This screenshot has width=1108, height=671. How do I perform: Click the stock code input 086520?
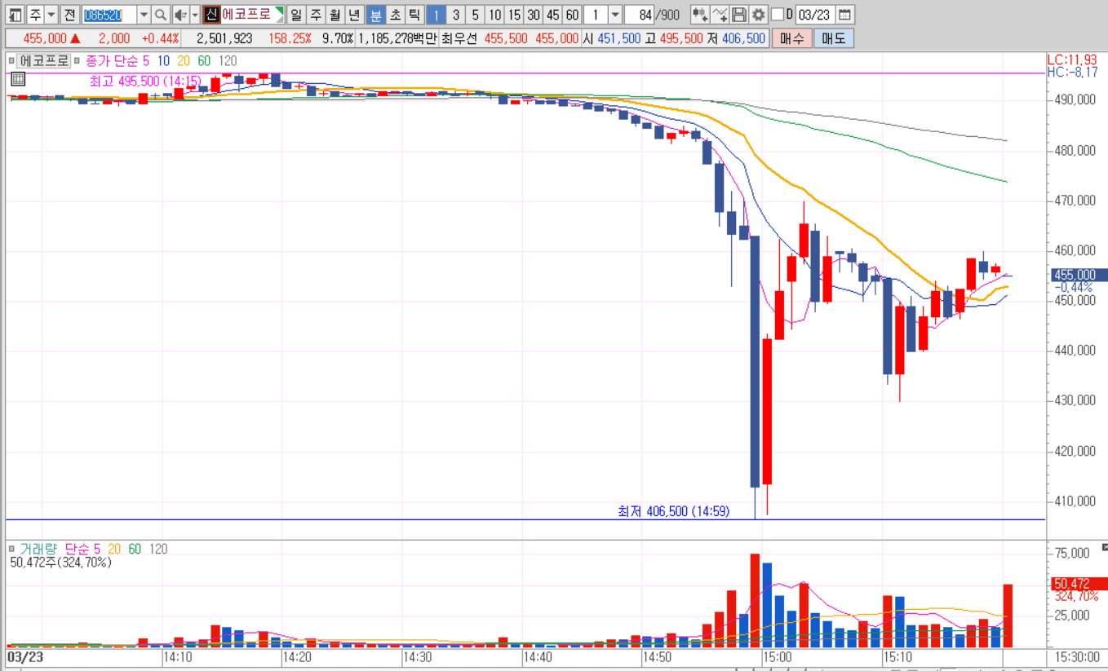(109, 14)
